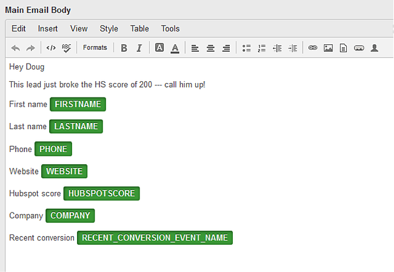Toggle bold formatting
This screenshot has height=272, width=394.
point(124,48)
